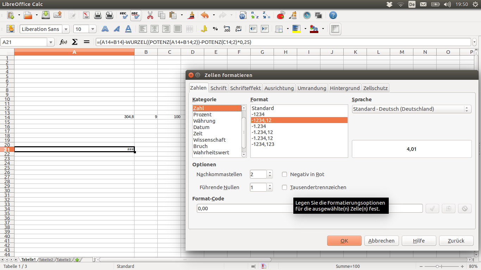Adjust the zoom slider in status bar
This screenshot has height=270, width=481.
(x=437, y=266)
